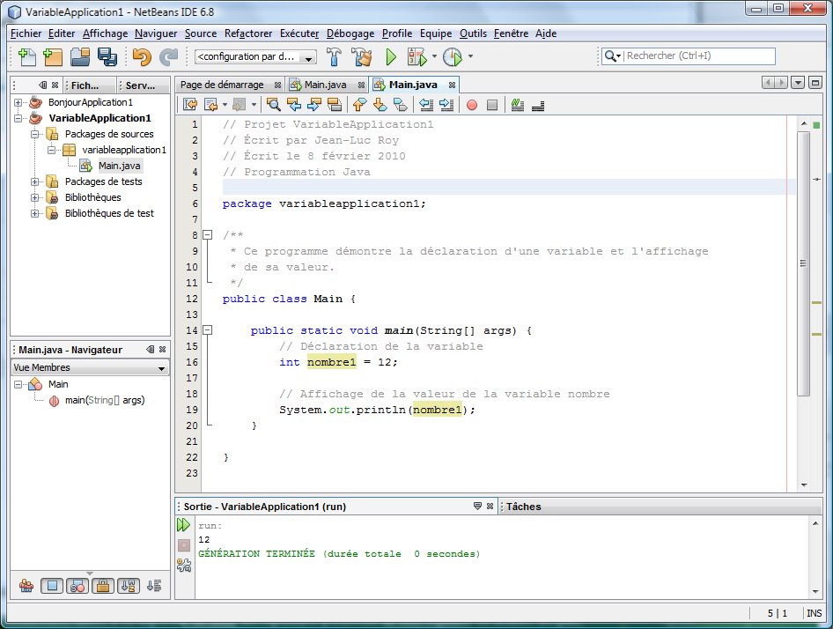833x629 pixels.
Task: Click the Comment icon in editor toolbar
Action: [x=518, y=105]
